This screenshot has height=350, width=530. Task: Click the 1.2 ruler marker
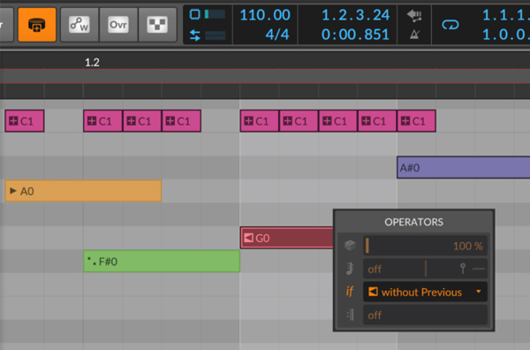point(92,62)
